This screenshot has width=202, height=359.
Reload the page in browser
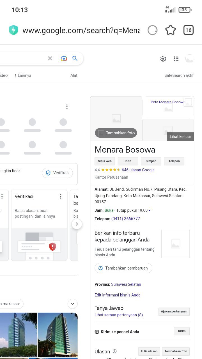[152, 30]
